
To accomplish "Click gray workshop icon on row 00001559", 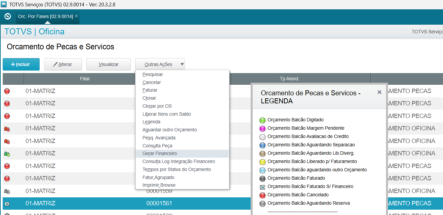I will click(x=7, y=191).
